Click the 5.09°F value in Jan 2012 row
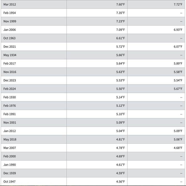 pos(178,131)
